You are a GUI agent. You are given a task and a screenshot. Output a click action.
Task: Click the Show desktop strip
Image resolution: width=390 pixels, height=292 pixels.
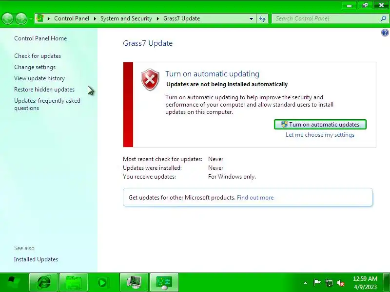pyautogui.click(x=387, y=282)
